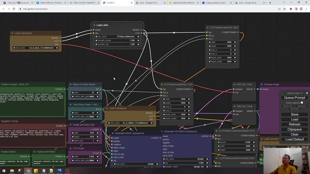
Task: Click the Queue Prompt button
Action: pyautogui.click(x=294, y=98)
